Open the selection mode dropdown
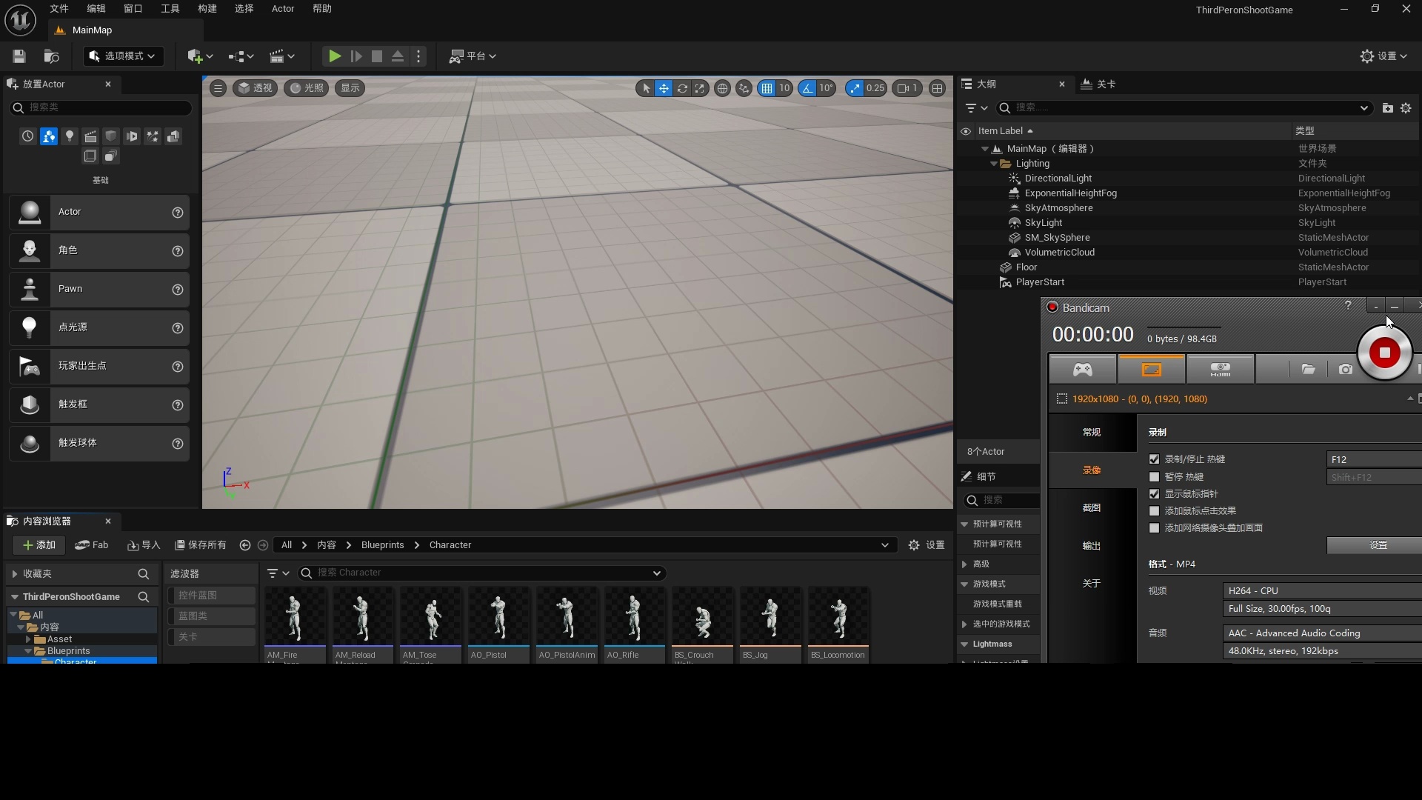1422x800 pixels. [122, 56]
